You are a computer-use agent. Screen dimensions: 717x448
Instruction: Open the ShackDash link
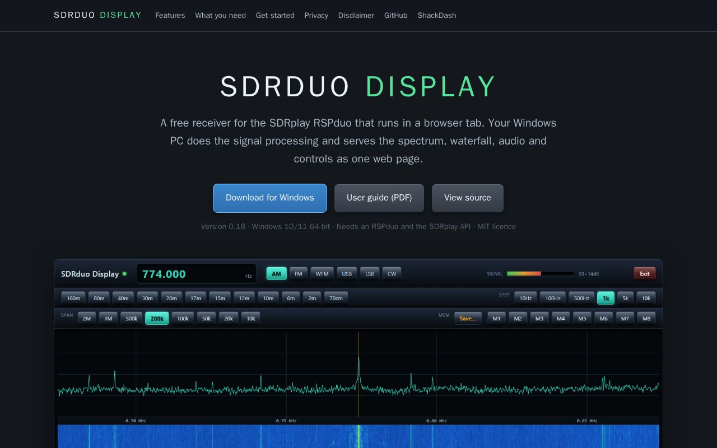[436, 16]
